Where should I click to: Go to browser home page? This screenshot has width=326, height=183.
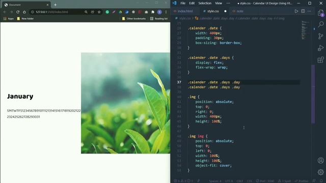tap(24, 12)
